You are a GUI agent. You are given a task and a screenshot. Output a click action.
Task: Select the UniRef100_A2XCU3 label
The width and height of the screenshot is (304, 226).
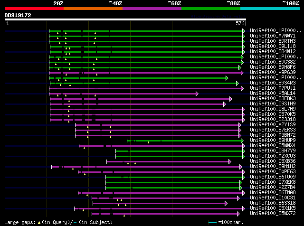273,156
